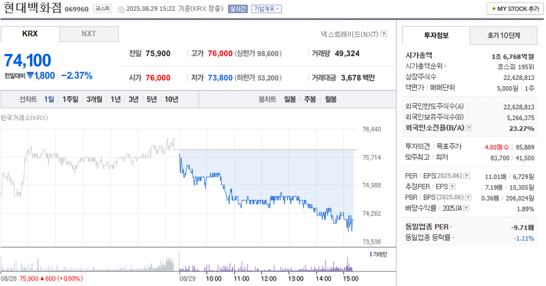Click the 전일 value 75,900

tap(158, 53)
